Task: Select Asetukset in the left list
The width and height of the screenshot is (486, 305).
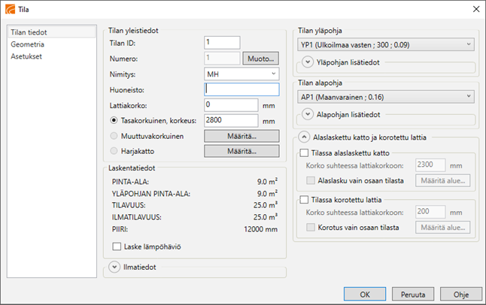Action: click(x=26, y=56)
